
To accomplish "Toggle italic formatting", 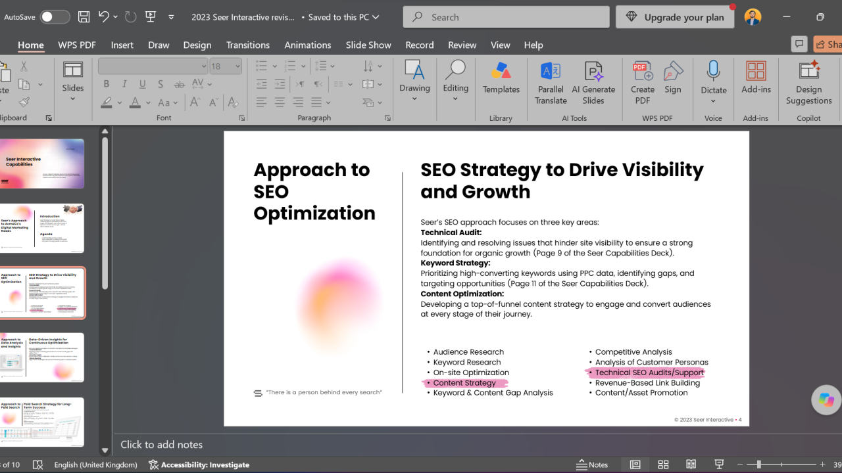I will click(124, 84).
